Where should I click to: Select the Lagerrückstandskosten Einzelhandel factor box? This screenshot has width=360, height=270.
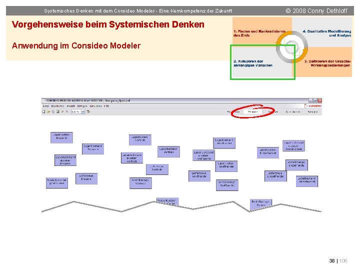click(x=293, y=146)
